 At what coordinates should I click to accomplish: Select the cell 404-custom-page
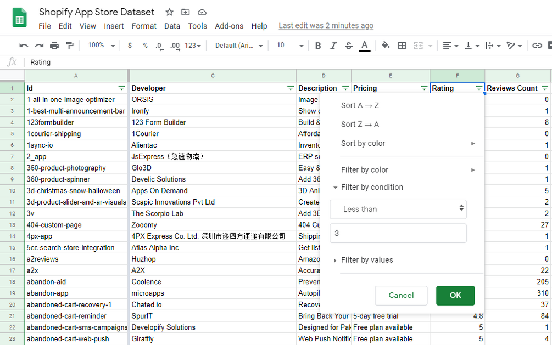tap(76, 225)
